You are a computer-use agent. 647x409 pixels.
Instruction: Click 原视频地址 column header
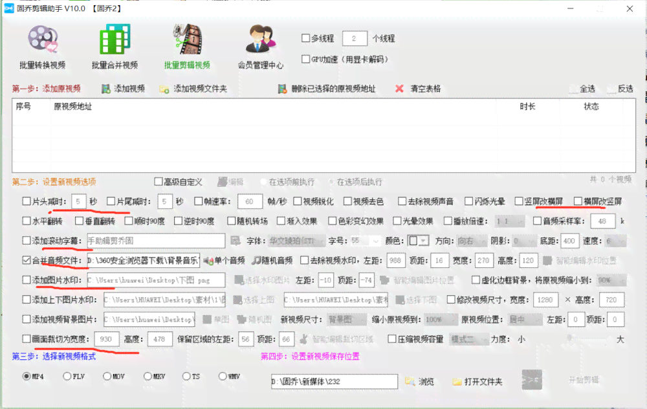click(72, 107)
